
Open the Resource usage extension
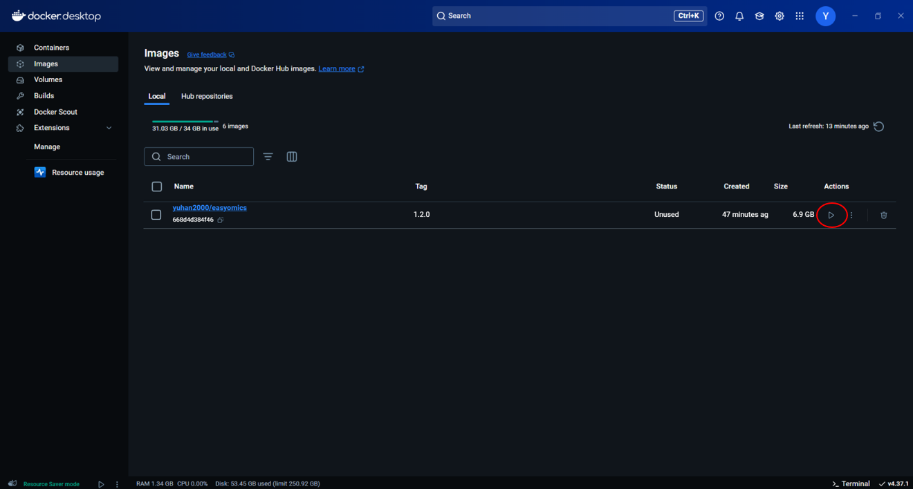69,172
